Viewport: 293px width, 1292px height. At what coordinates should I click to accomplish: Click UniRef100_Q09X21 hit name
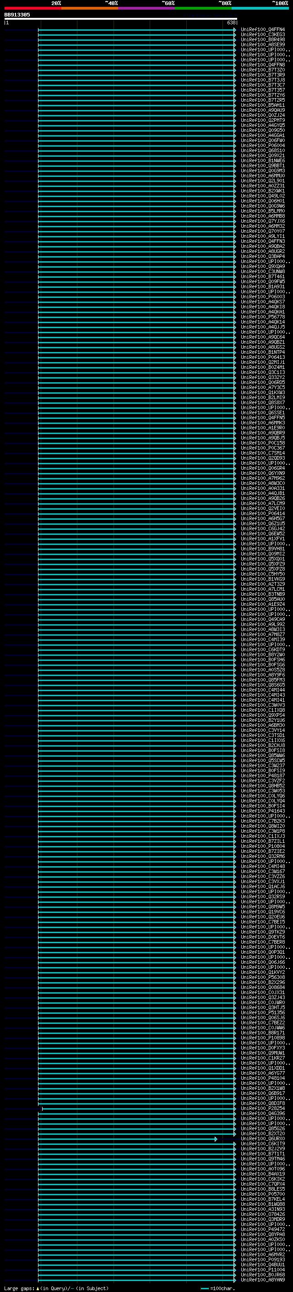(262, 155)
